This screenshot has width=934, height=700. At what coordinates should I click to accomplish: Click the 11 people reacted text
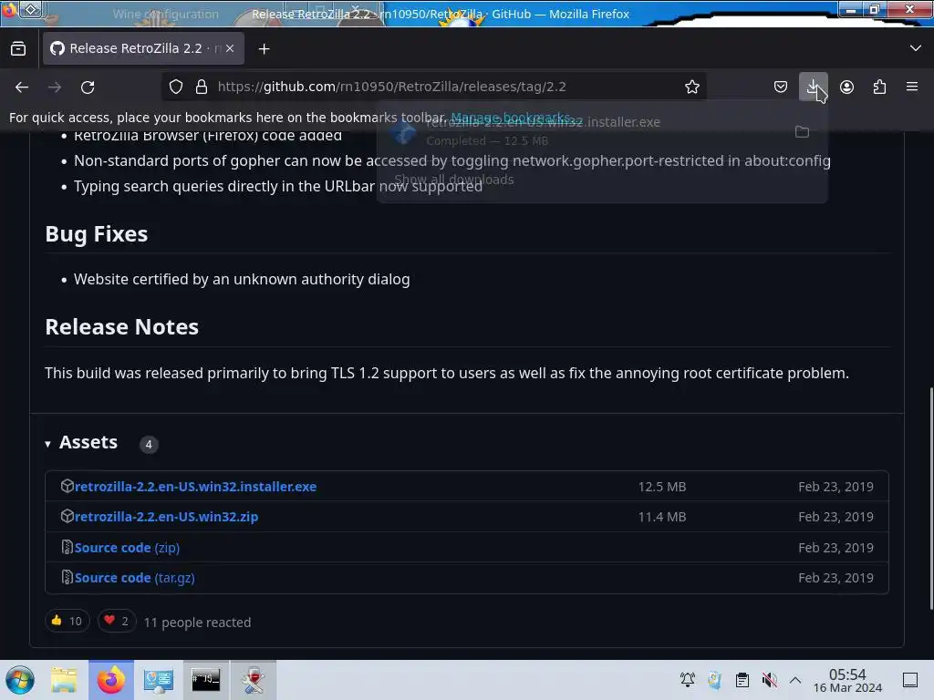click(x=197, y=622)
